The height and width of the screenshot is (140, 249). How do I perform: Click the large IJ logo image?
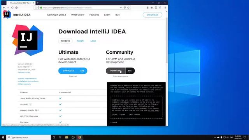pos(28,40)
